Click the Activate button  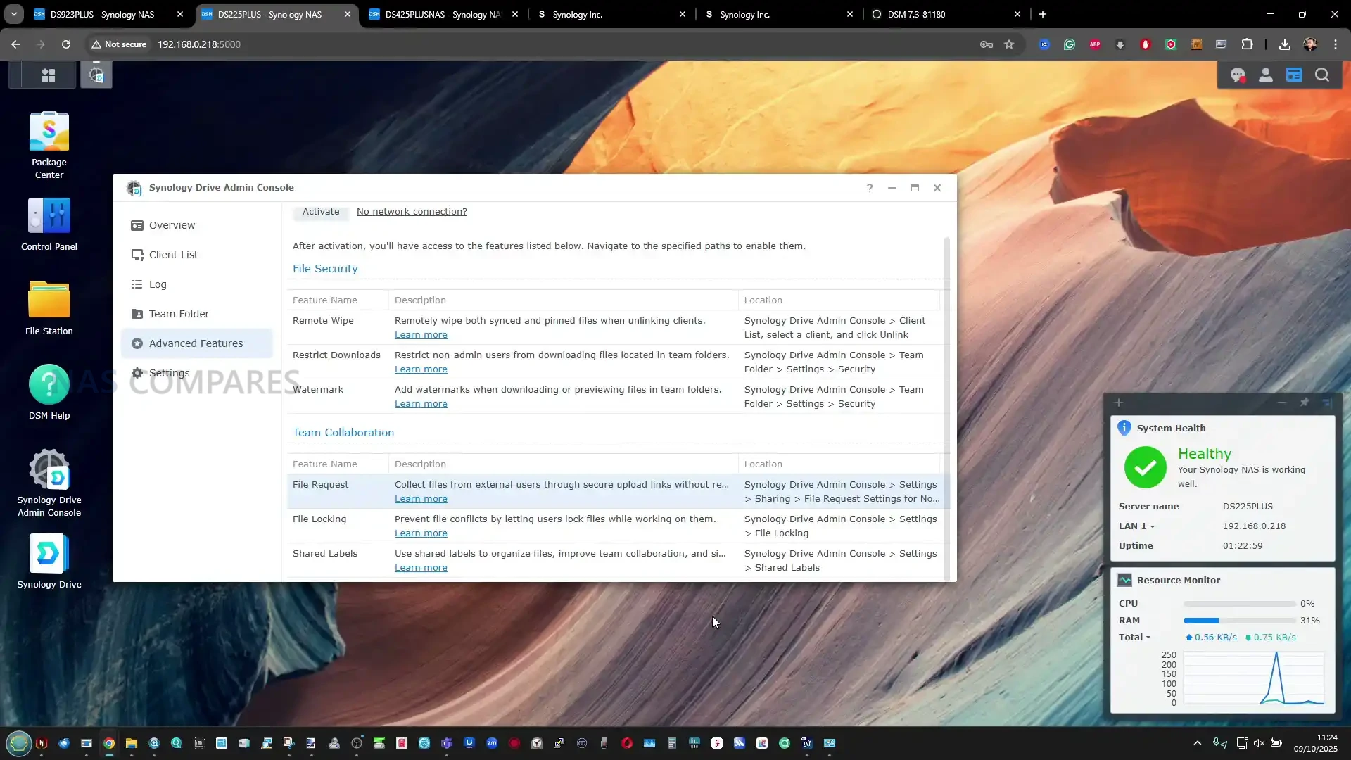pos(320,212)
